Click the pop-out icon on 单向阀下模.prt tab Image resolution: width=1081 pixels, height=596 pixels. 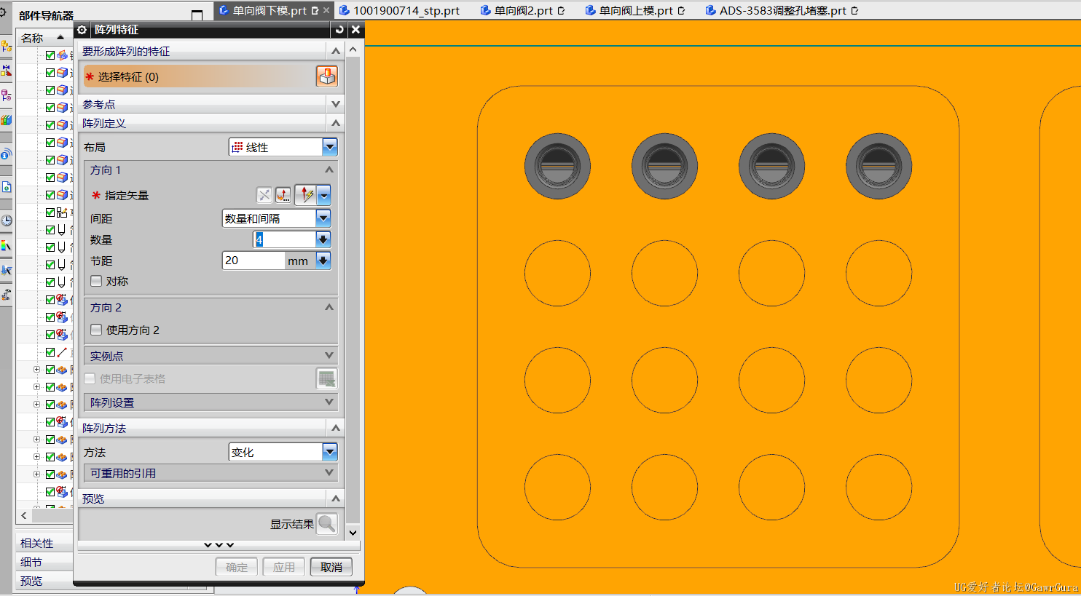315,11
